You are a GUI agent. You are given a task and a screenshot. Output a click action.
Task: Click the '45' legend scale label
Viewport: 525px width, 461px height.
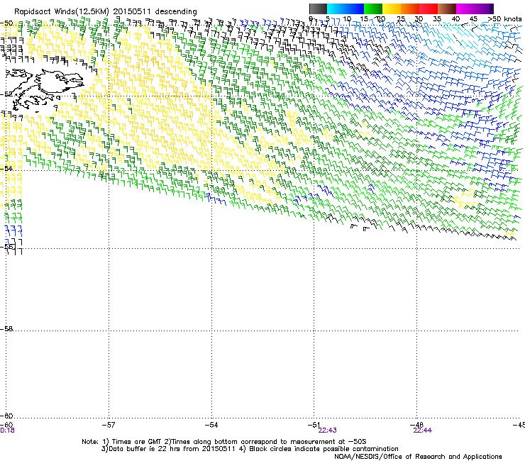point(473,19)
